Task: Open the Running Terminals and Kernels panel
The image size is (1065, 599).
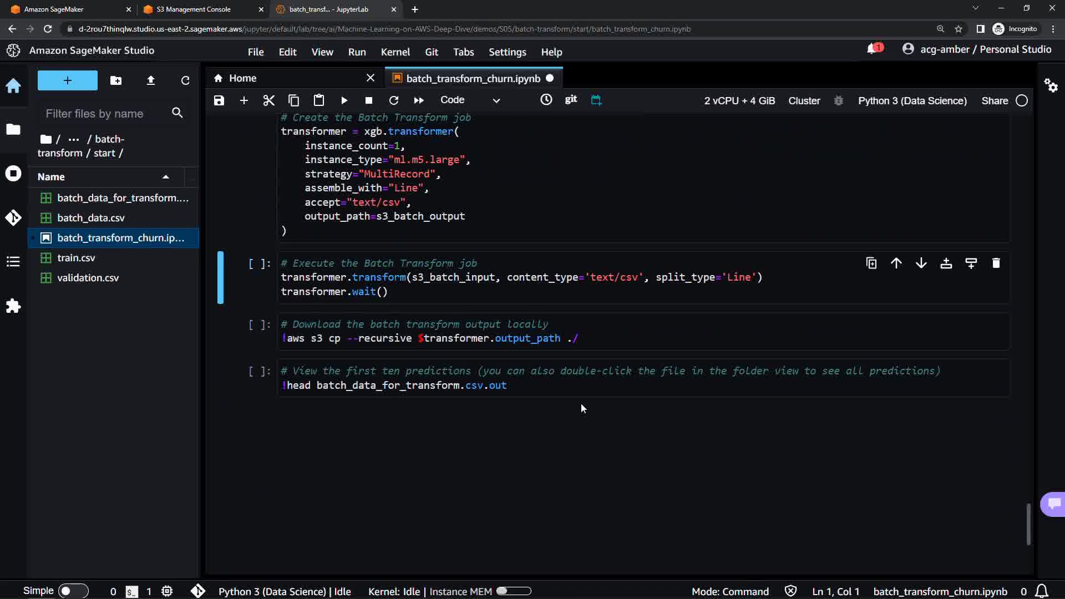Action: pos(13,173)
